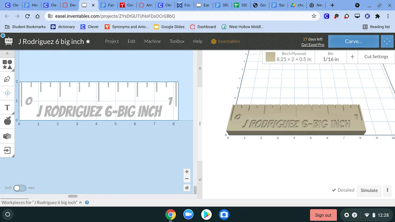The image size is (395, 222).
Task: Zoom in on design canvas
Action: [187, 172]
